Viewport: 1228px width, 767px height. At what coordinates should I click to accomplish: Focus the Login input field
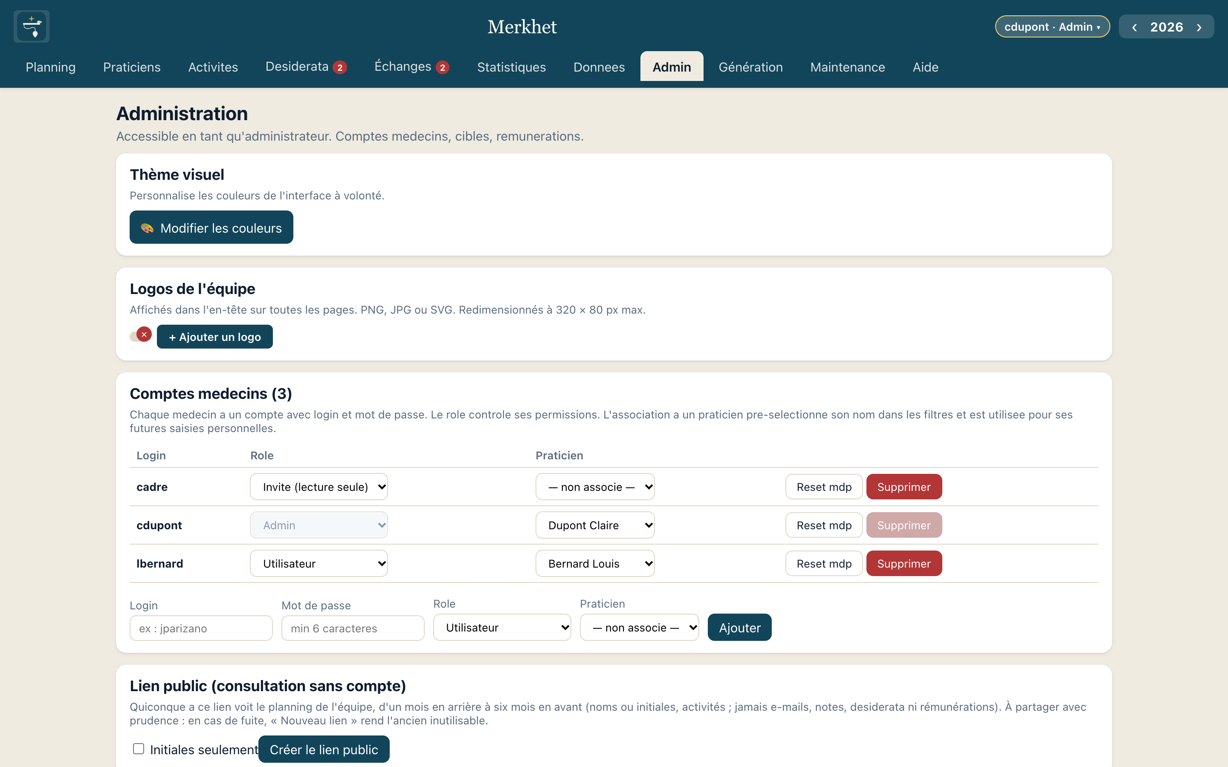pyautogui.click(x=201, y=629)
